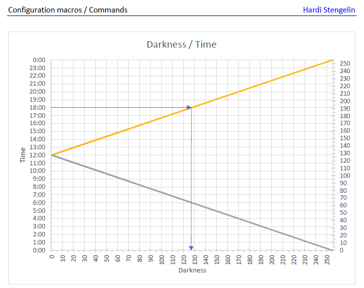Image resolution: width=364 pixels, height=288 pixels.
Task: Click the 190 label on the right-hand vertical axis
Action: tap(345, 109)
